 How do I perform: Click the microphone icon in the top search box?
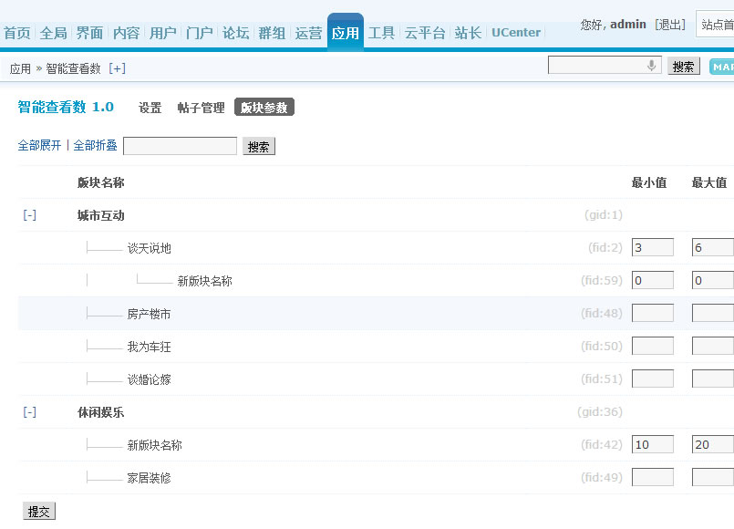click(x=651, y=66)
